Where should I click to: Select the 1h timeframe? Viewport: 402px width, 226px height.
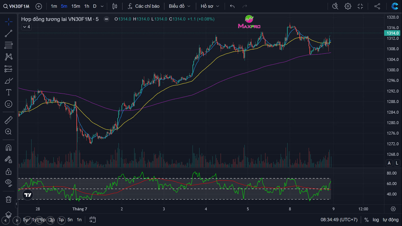[87, 6]
